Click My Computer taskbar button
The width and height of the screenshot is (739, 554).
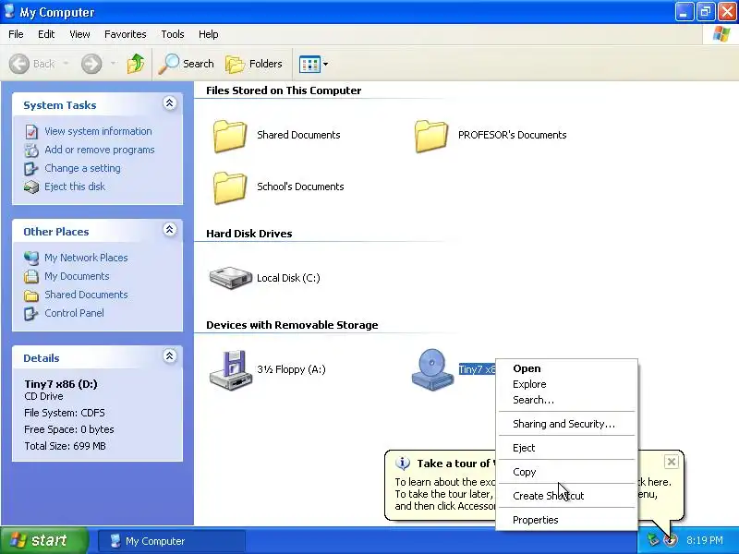point(172,541)
